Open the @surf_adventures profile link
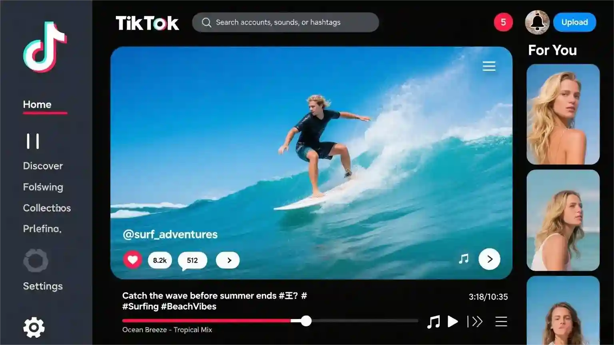Viewport: 614px width, 345px height. [x=169, y=234]
